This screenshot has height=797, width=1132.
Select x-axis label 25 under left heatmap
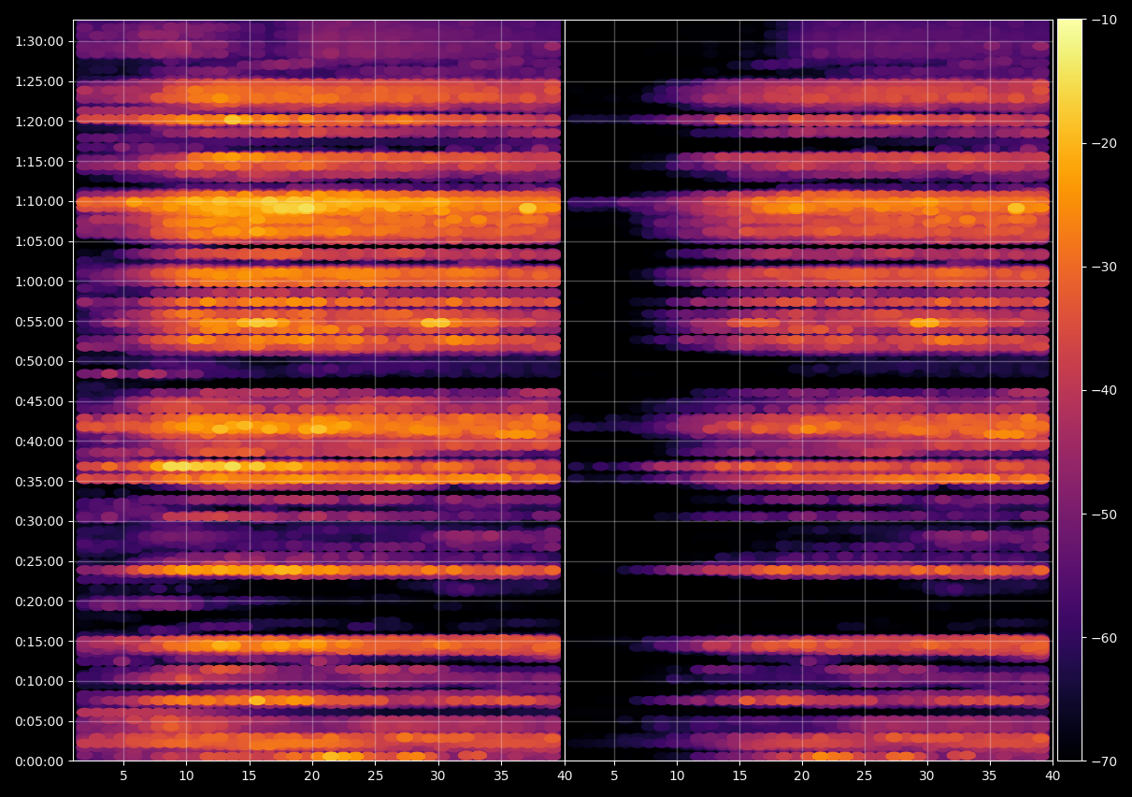375,776
